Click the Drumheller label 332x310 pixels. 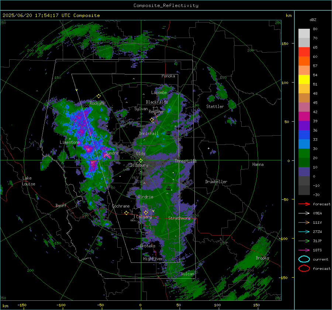(x=216, y=182)
